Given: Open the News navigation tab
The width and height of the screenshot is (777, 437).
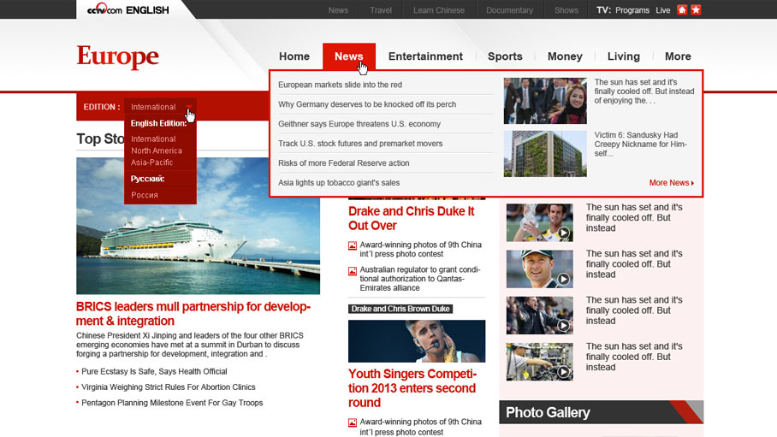Looking at the screenshot, I should 349,56.
